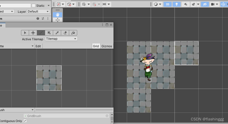
Task: Maximize the Tile Palette window
Action: point(107,25)
